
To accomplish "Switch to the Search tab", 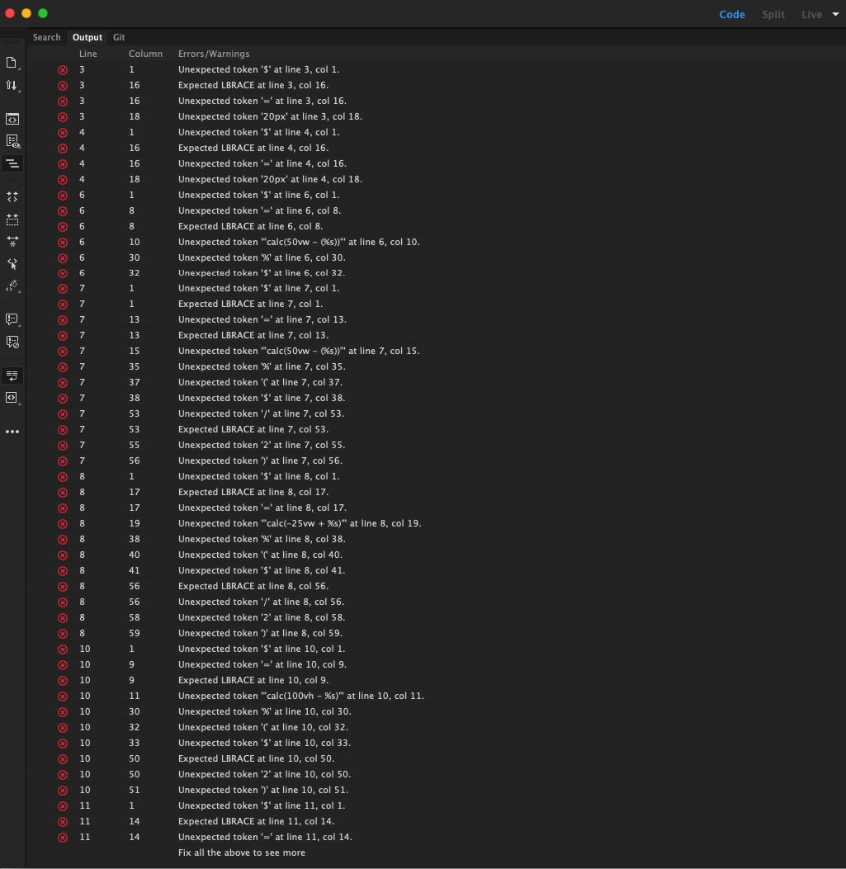I will pos(46,36).
